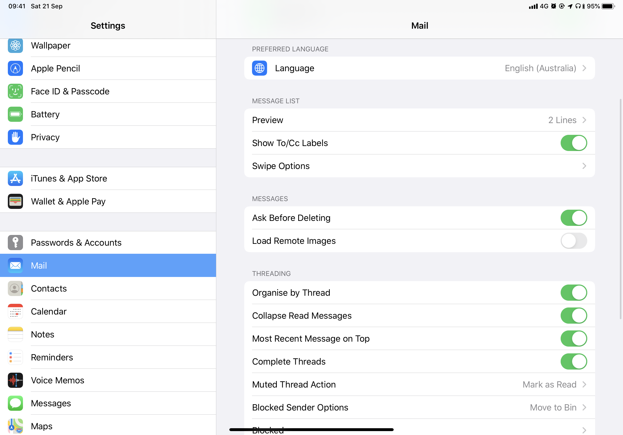623x435 pixels.
Task: Click the Mail pane scrollbar
Action: (x=621, y=209)
